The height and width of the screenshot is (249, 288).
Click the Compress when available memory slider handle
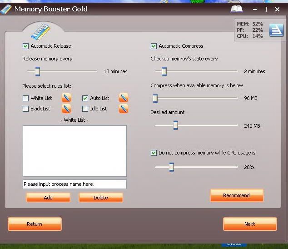coord(155,98)
